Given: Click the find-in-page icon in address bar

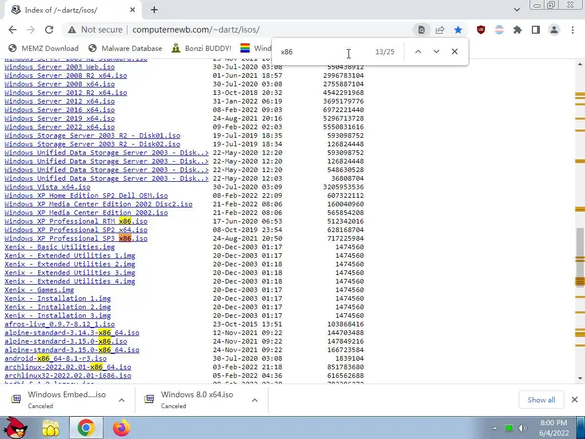Looking at the screenshot, I should tap(421, 30).
